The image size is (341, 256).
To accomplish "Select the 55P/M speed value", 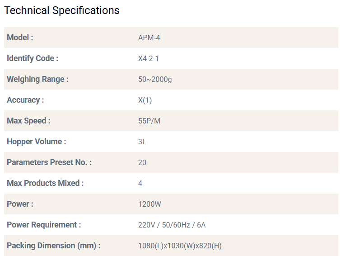I will pyautogui.click(x=149, y=121).
